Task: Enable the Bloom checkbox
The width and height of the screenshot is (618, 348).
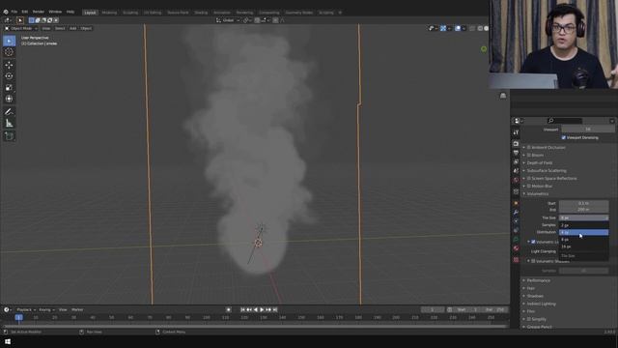Action: [529, 155]
